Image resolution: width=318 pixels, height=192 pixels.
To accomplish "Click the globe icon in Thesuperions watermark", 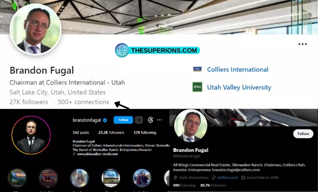I will pos(122,50).
